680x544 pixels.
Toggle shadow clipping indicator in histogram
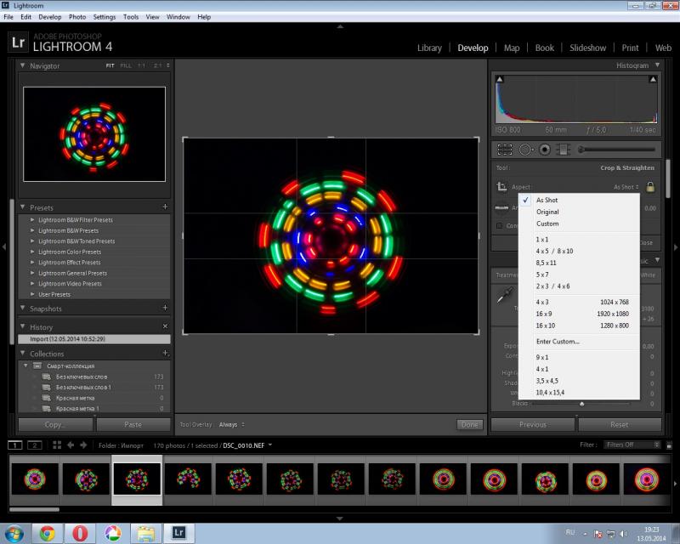[x=500, y=79]
